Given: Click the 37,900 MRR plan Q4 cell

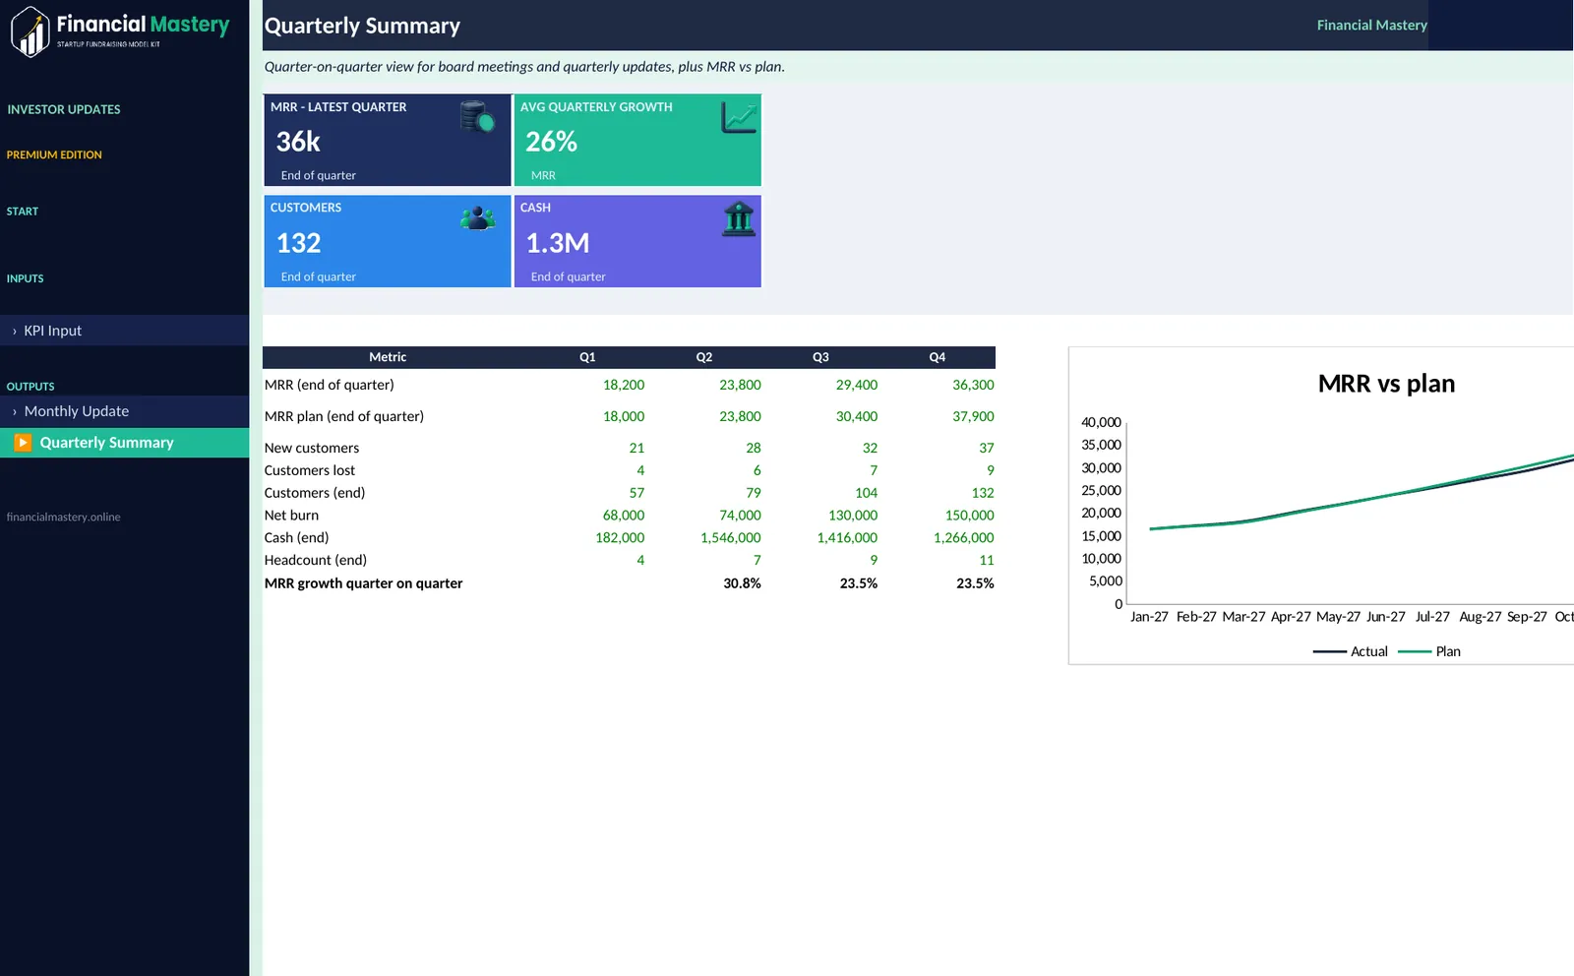Looking at the screenshot, I should 973,416.
